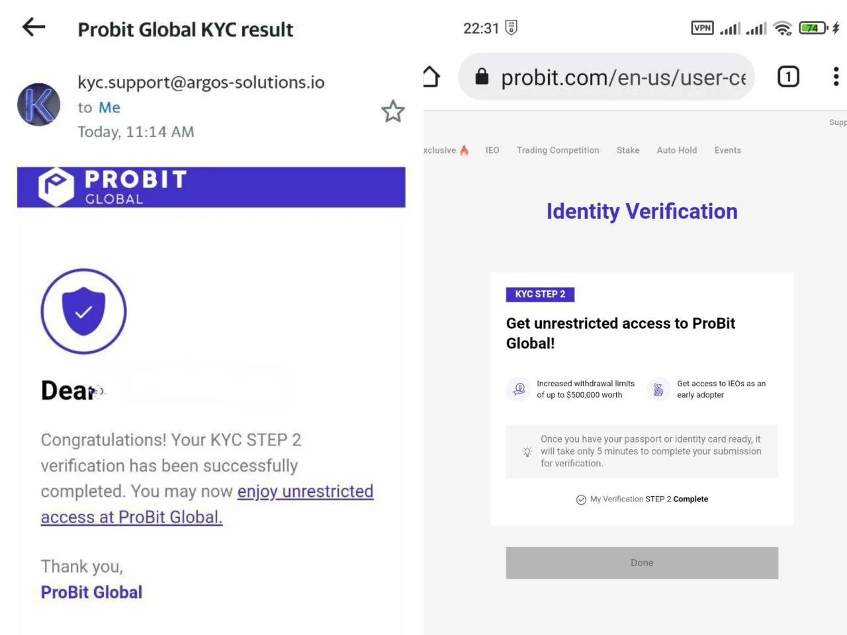Tap the blue shield verification icon
This screenshot has width=847, height=635.
[83, 311]
